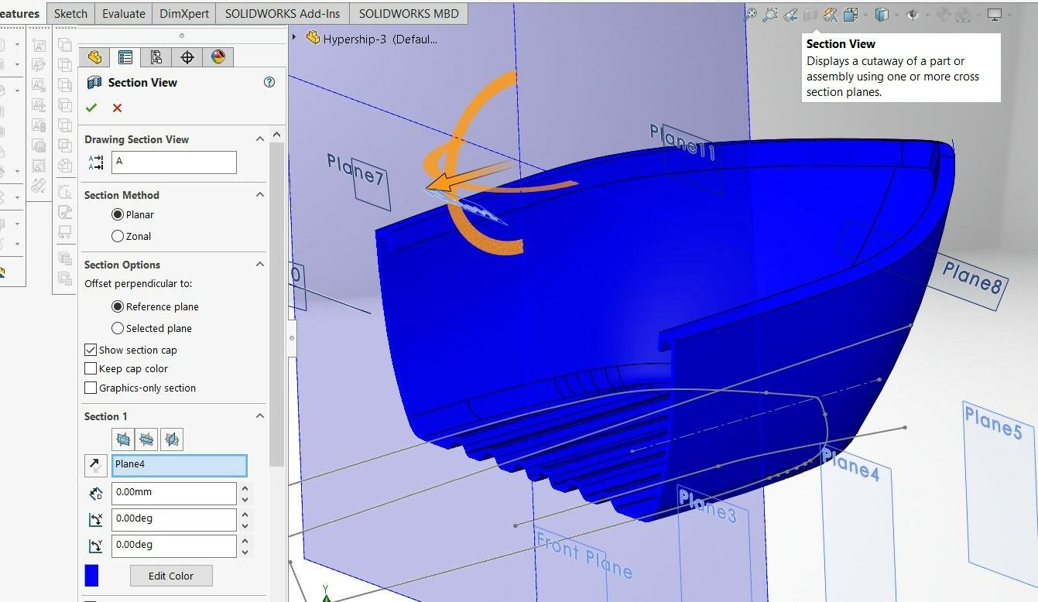Open the ConfigurationManager tab icon
The image size is (1038, 602).
pyautogui.click(x=155, y=56)
